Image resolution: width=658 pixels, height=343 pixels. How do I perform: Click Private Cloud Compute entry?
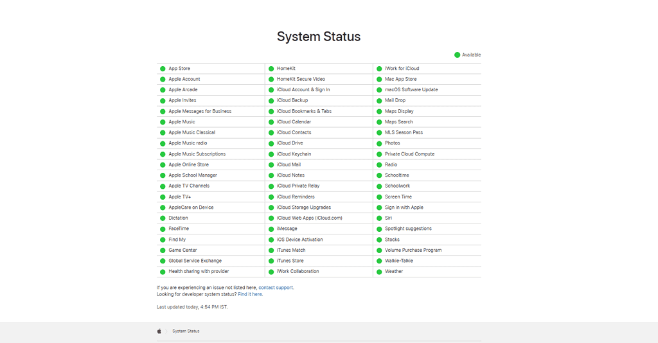(409, 154)
